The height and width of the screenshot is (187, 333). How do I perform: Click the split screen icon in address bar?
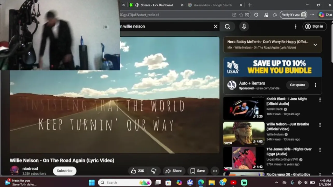click(234, 15)
